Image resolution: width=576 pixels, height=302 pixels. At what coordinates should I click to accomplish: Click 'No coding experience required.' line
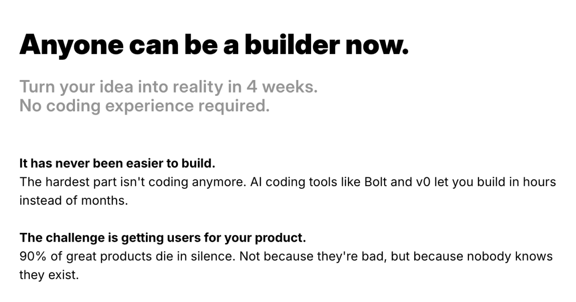144,105
